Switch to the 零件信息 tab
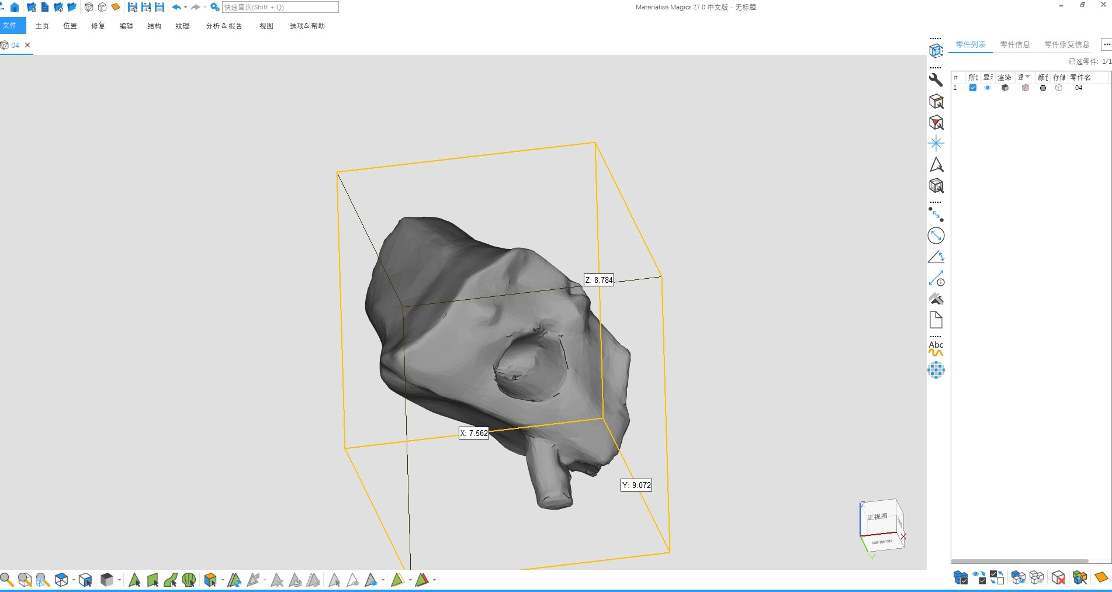 pyautogui.click(x=1014, y=44)
